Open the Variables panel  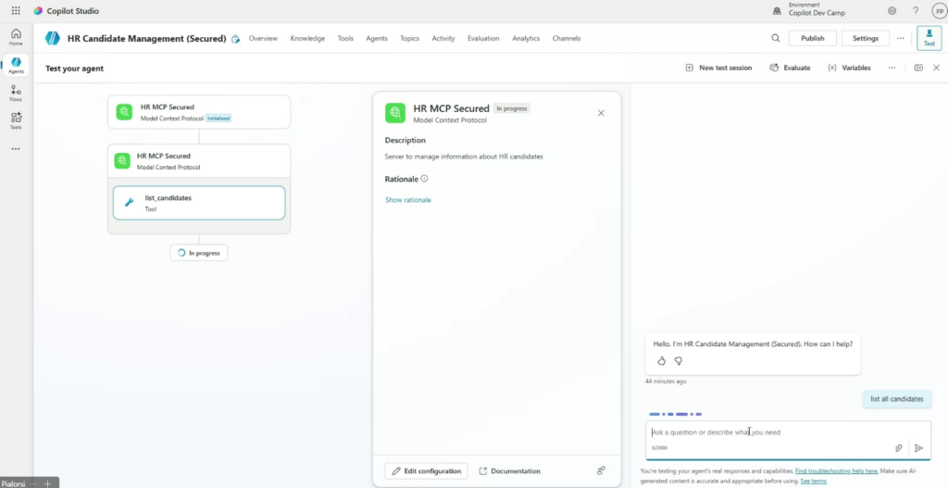(849, 68)
